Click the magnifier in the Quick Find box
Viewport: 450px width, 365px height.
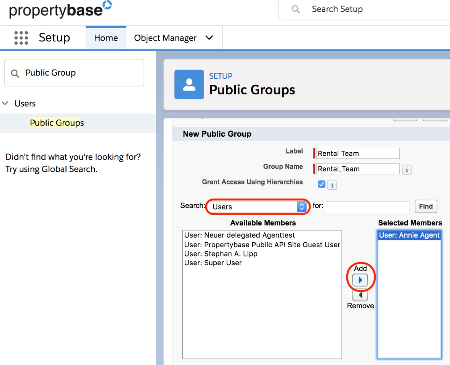15,73
